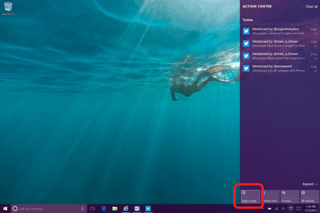This screenshot has height=213, width=320.
Task: Open the Twitter app on the taskbar
Action: coord(148,208)
